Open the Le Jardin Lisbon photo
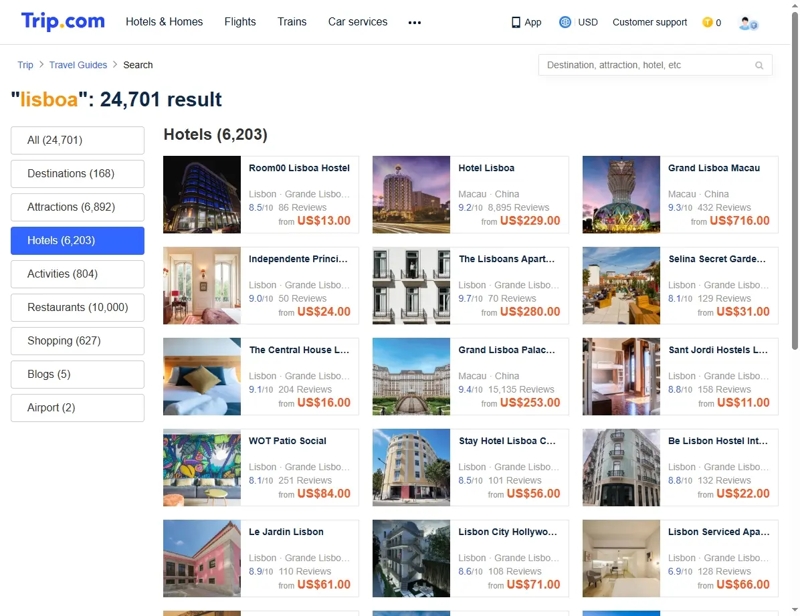The image size is (800, 616). [202, 558]
